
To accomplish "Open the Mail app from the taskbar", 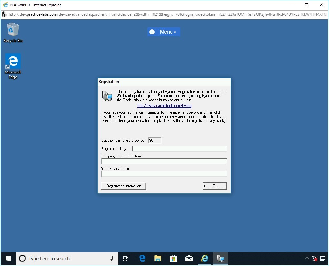I will [189, 258].
